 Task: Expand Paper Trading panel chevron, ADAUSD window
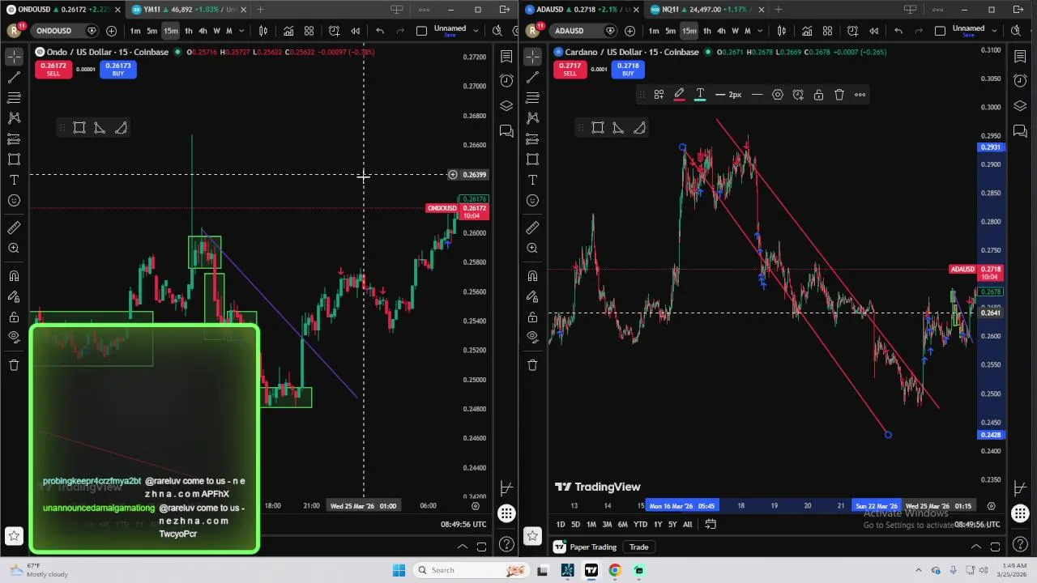tap(976, 547)
